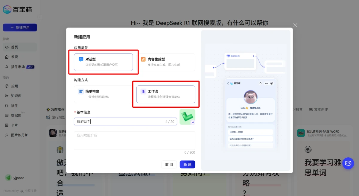Screen dimensions: 359x196
Task: Click the sparkle icon beside 图片炼丹炉
Action: pos(7,135)
